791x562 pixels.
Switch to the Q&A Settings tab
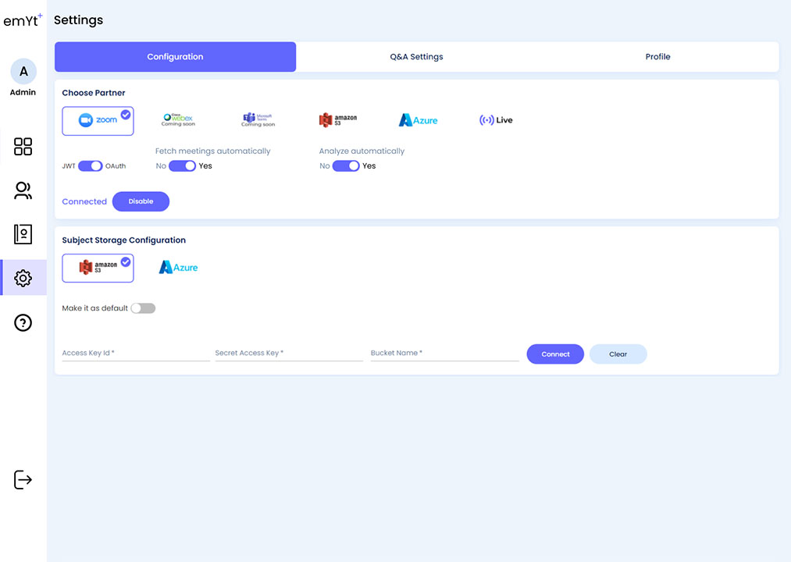[416, 57]
